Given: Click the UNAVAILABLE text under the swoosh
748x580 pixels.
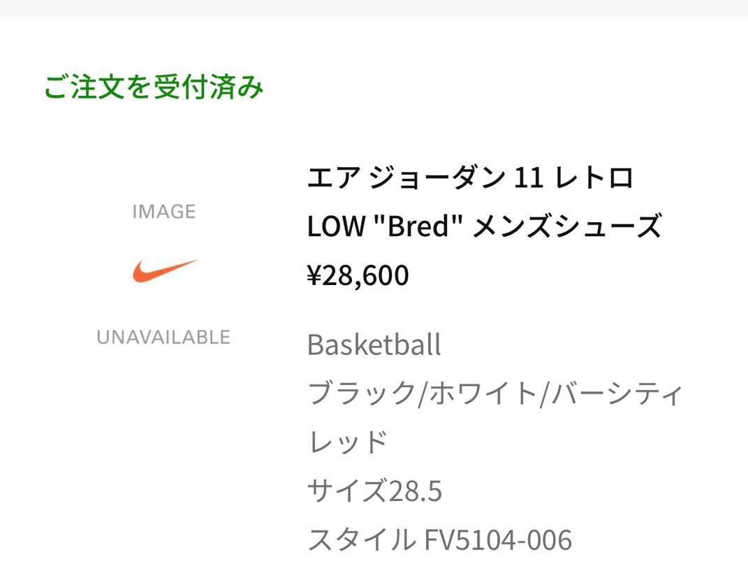Looking at the screenshot, I should [163, 338].
